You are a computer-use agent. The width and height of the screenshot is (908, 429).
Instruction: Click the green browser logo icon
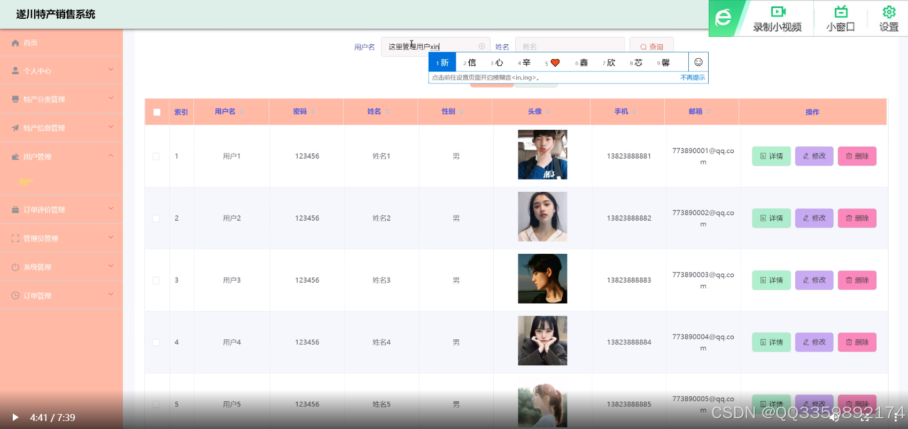[x=723, y=18]
